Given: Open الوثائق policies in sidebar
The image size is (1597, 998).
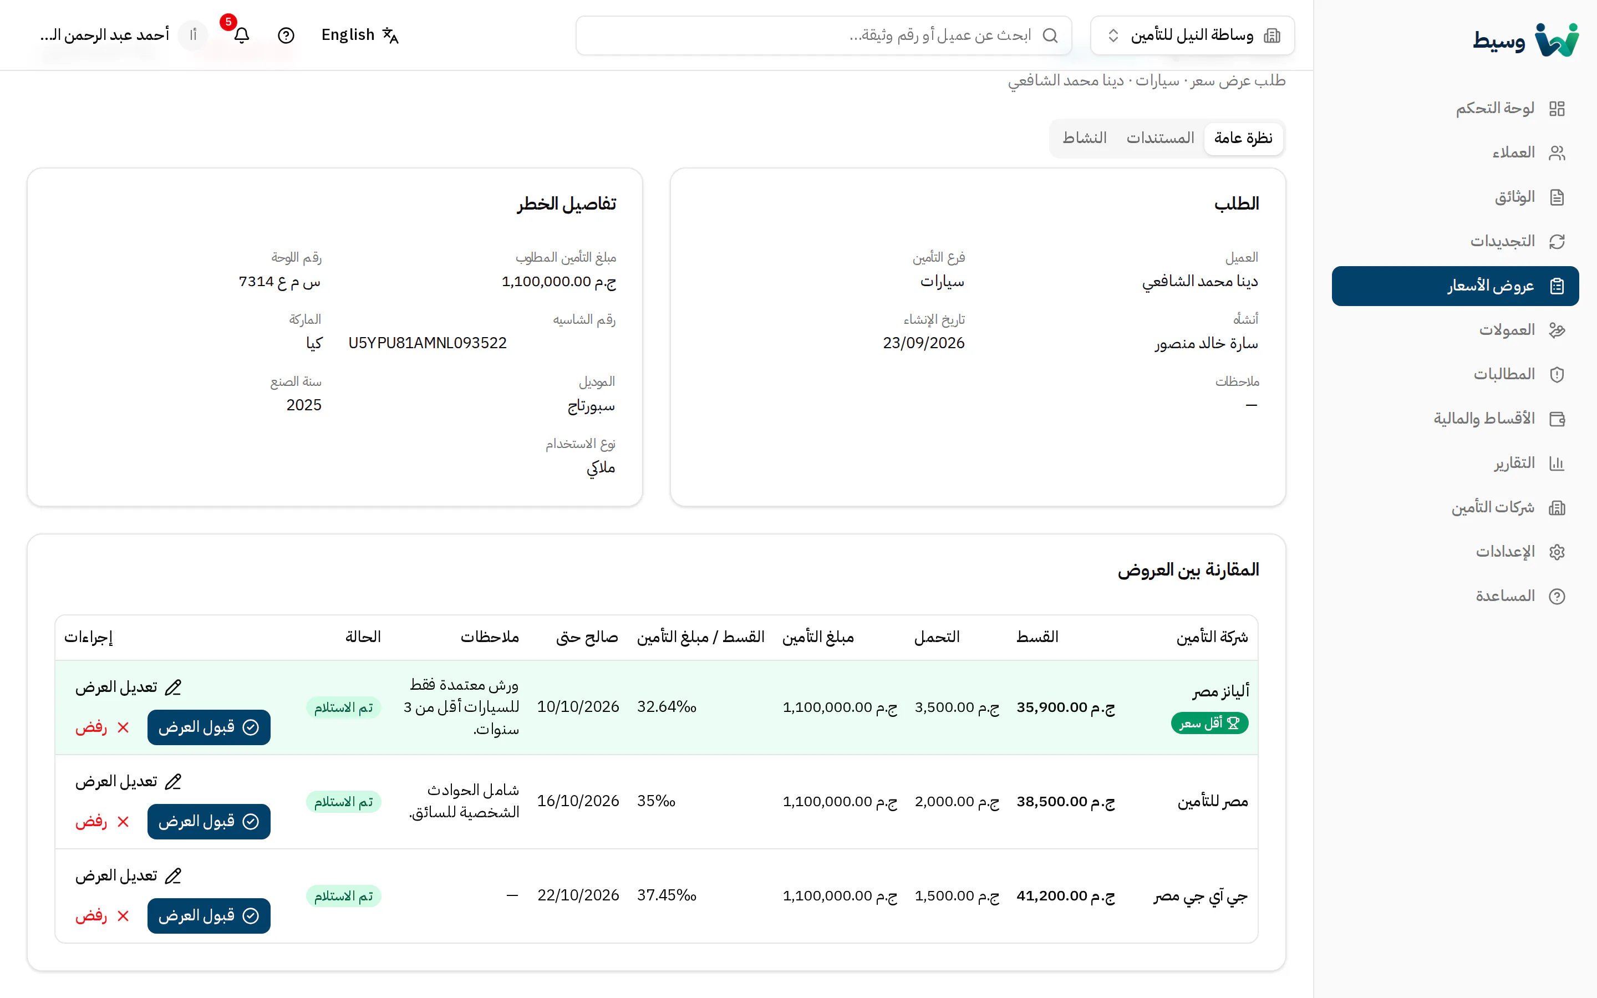Looking at the screenshot, I should pyautogui.click(x=1455, y=197).
